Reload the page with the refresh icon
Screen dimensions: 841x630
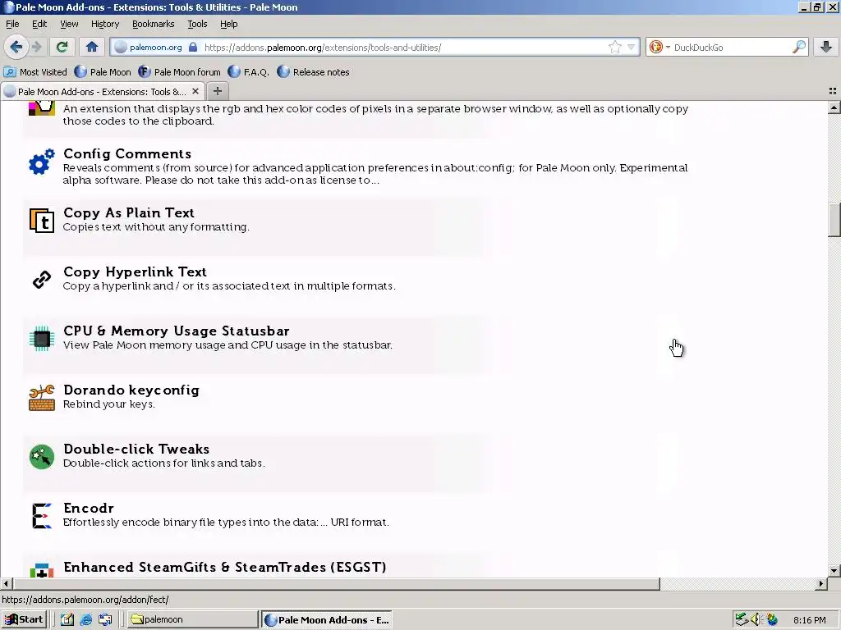pyautogui.click(x=62, y=47)
